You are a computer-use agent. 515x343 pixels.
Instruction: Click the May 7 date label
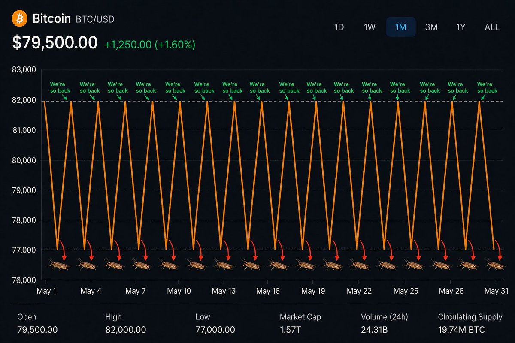(x=136, y=291)
